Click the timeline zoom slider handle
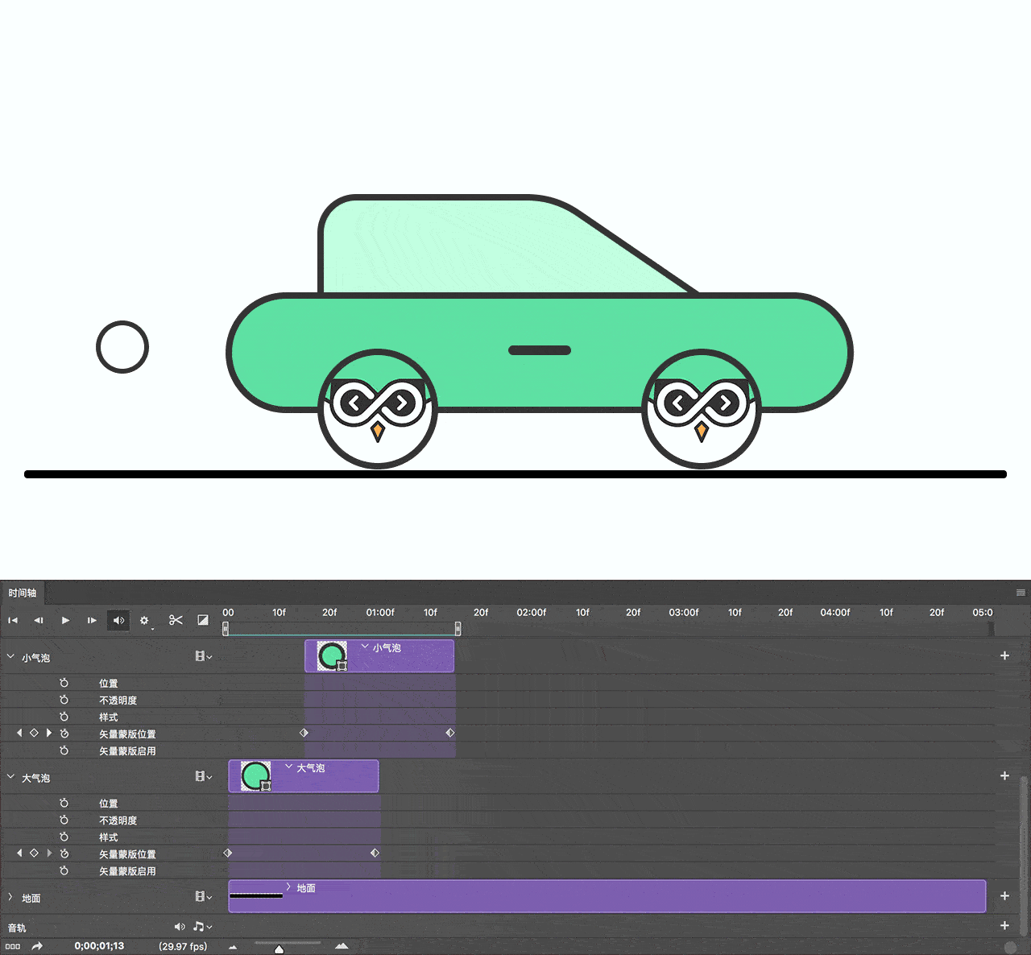Screen dimensions: 1031x955 pyautogui.click(x=279, y=949)
